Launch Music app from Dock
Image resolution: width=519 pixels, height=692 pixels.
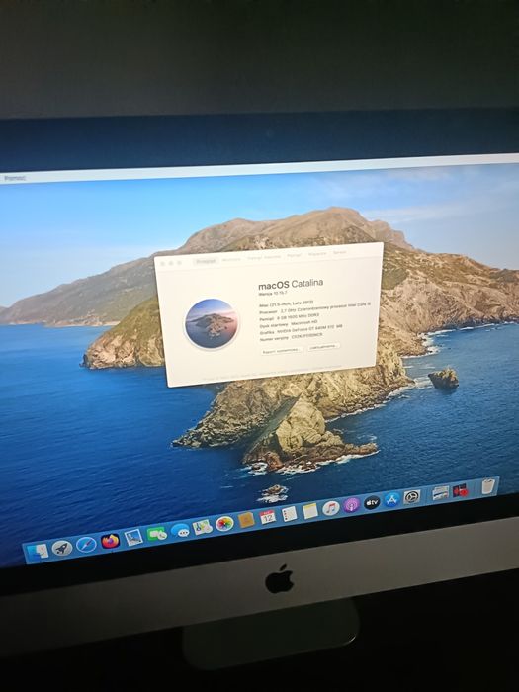tap(331, 508)
